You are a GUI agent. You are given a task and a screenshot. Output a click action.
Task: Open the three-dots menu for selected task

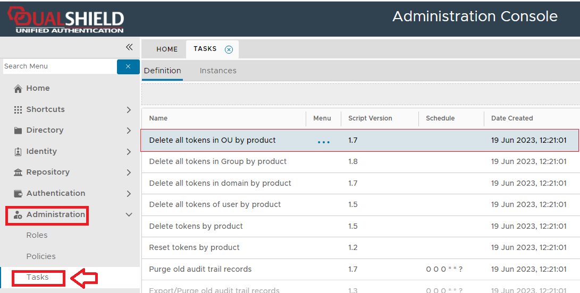point(323,141)
